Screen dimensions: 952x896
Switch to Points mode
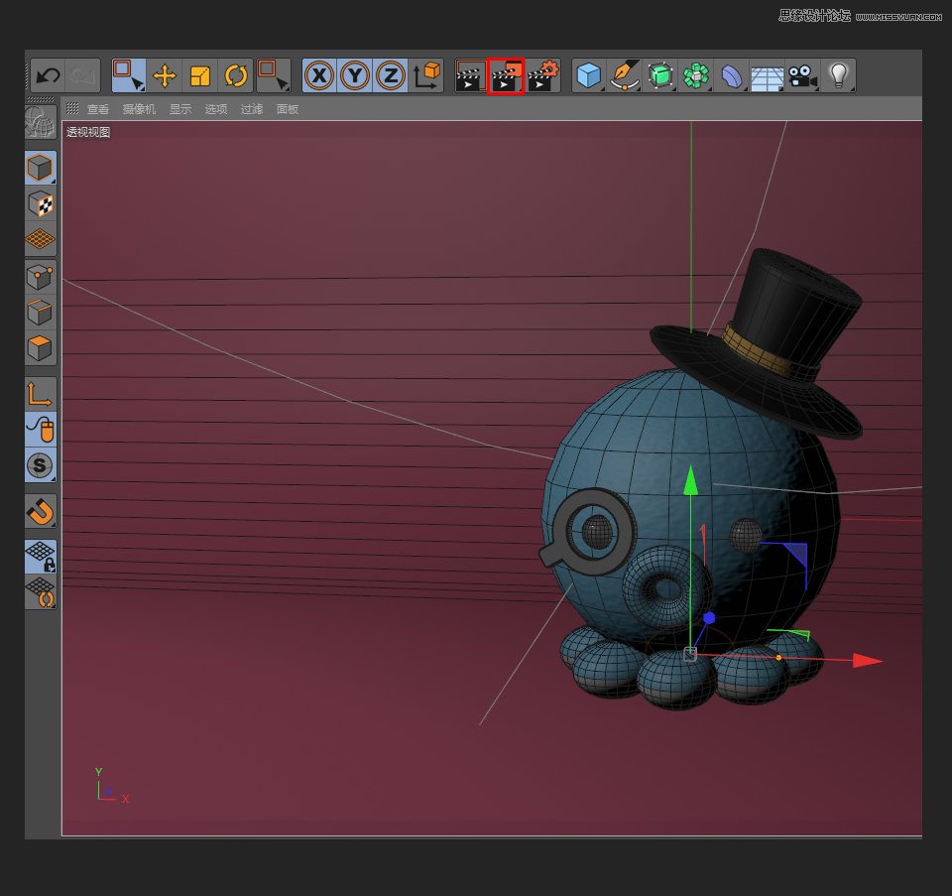pos(41,277)
